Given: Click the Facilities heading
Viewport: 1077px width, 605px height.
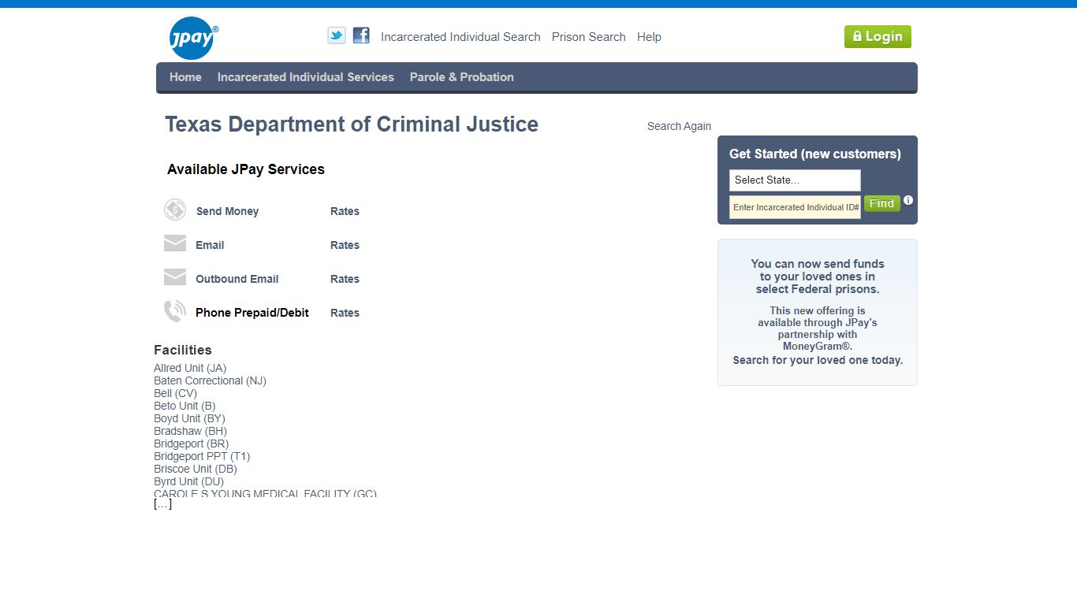Looking at the screenshot, I should [183, 350].
